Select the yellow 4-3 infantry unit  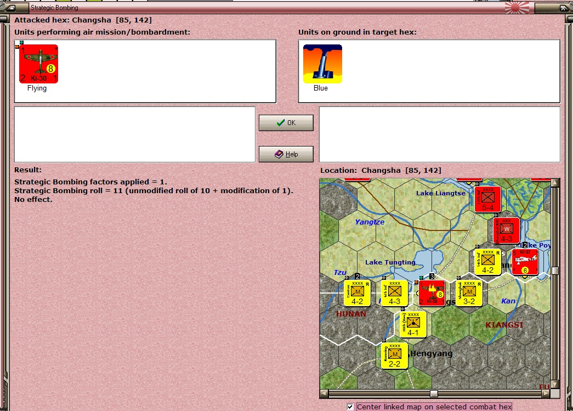(394, 293)
